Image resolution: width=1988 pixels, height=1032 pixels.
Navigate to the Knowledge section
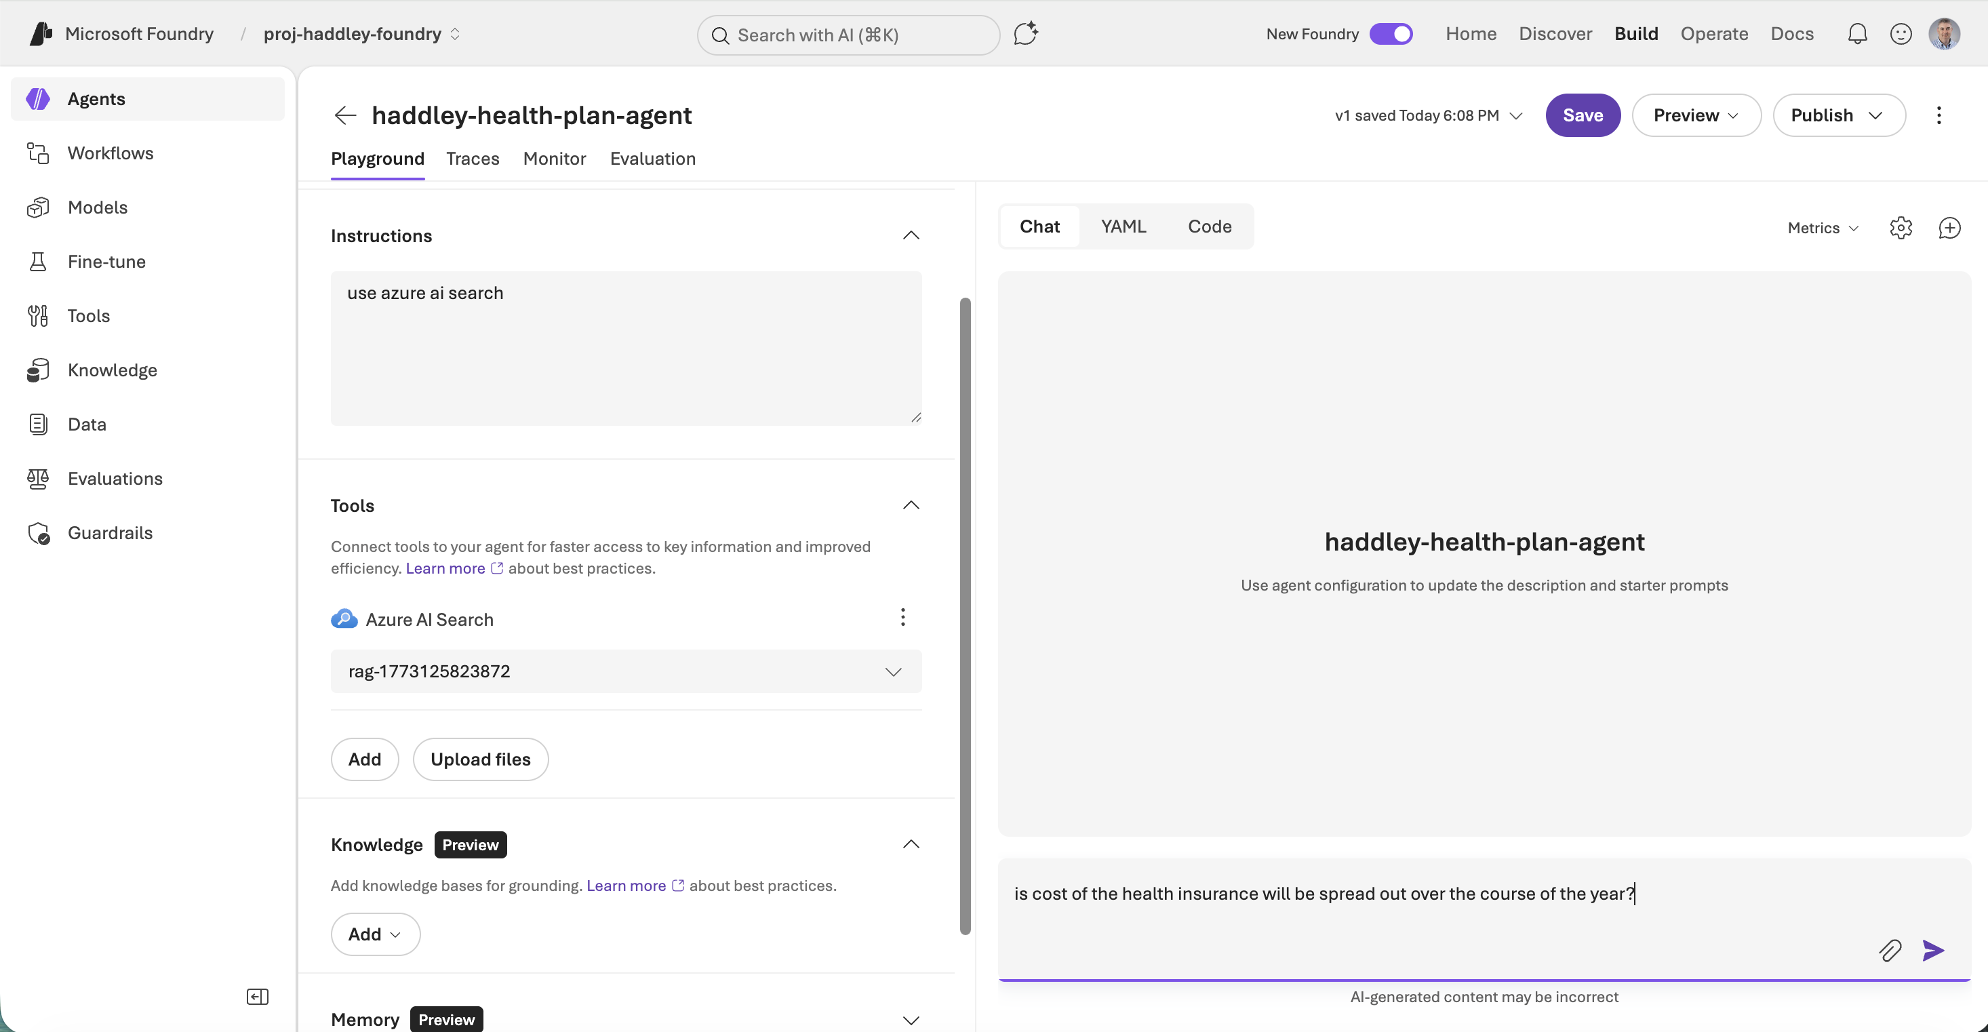pyautogui.click(x=113, y=370)
